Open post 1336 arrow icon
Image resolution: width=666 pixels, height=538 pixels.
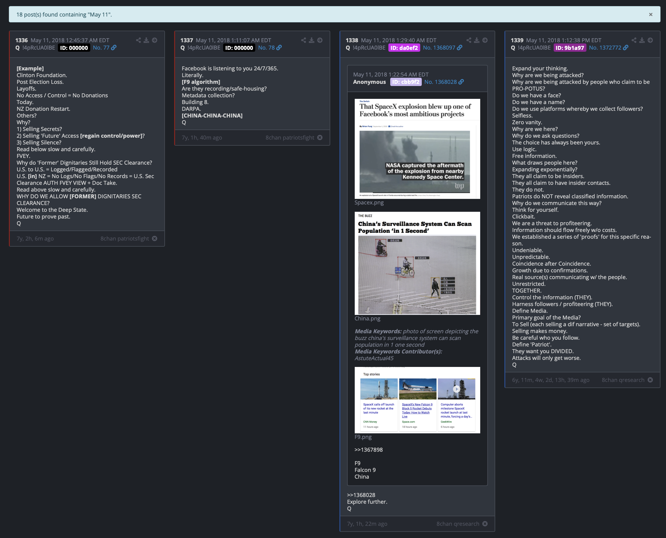click(x=155, y=40)
